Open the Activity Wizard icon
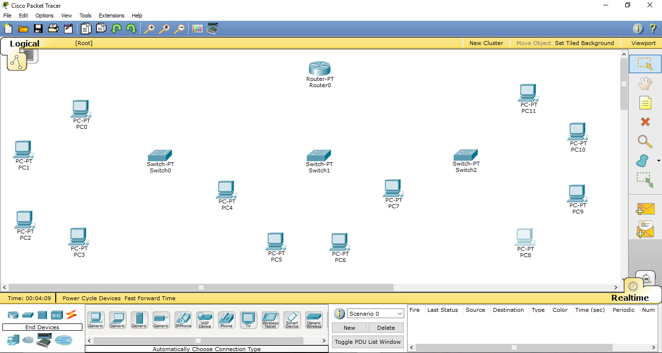The width and height of the screenshot is (662, 353). click(68, 29)
